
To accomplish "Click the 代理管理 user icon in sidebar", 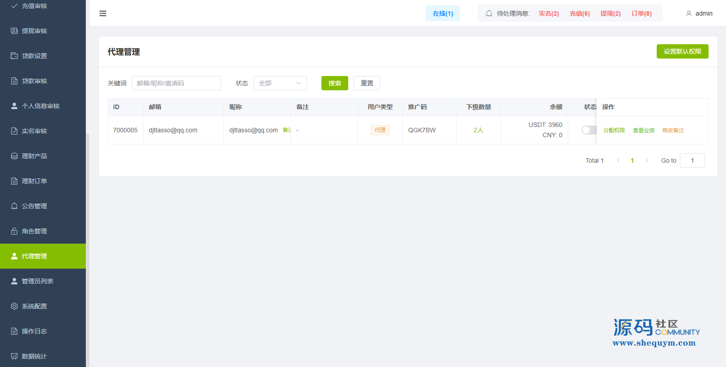I will (x=14, y=256).
